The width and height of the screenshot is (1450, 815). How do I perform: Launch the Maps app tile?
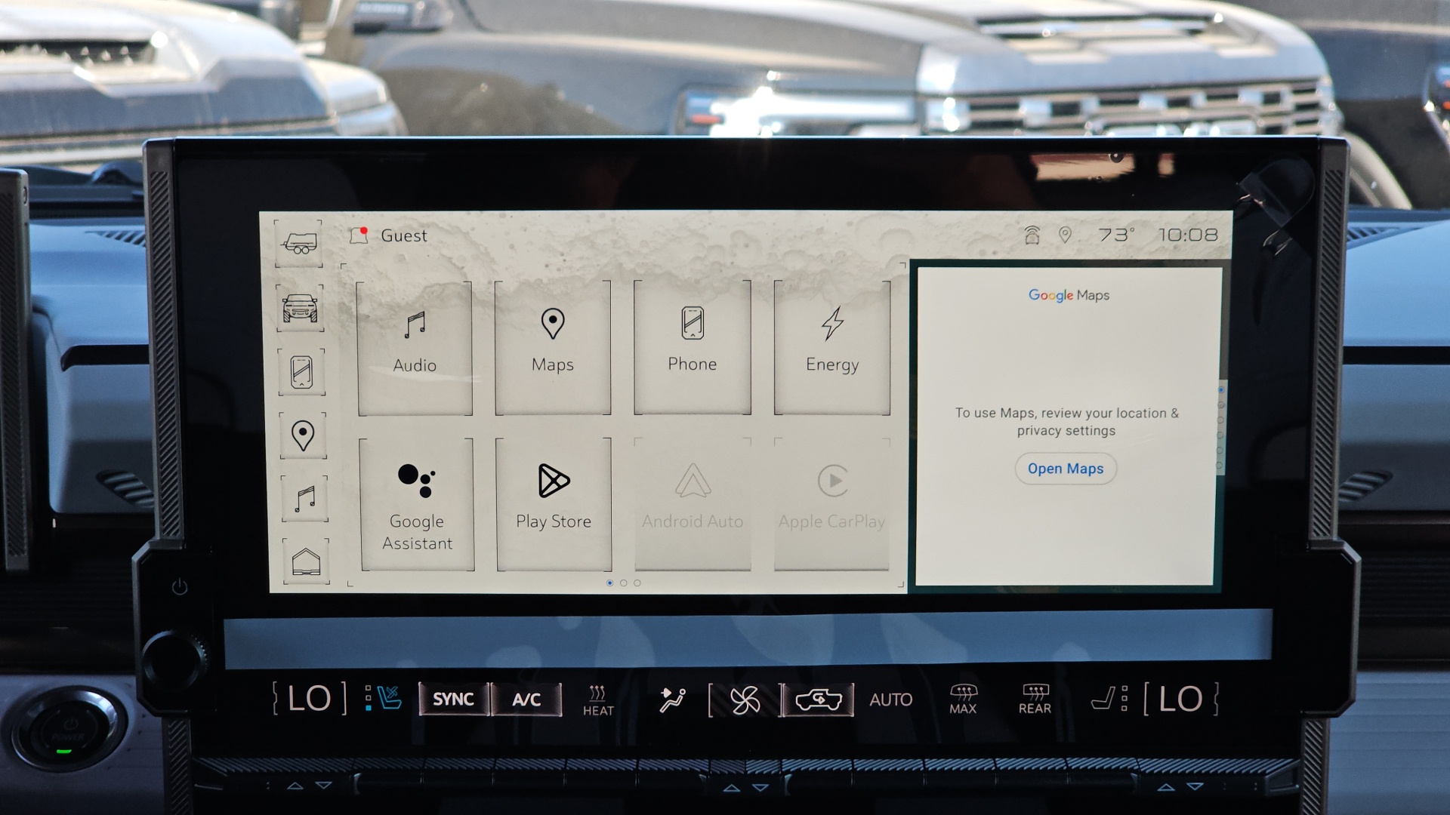point(553,347)
